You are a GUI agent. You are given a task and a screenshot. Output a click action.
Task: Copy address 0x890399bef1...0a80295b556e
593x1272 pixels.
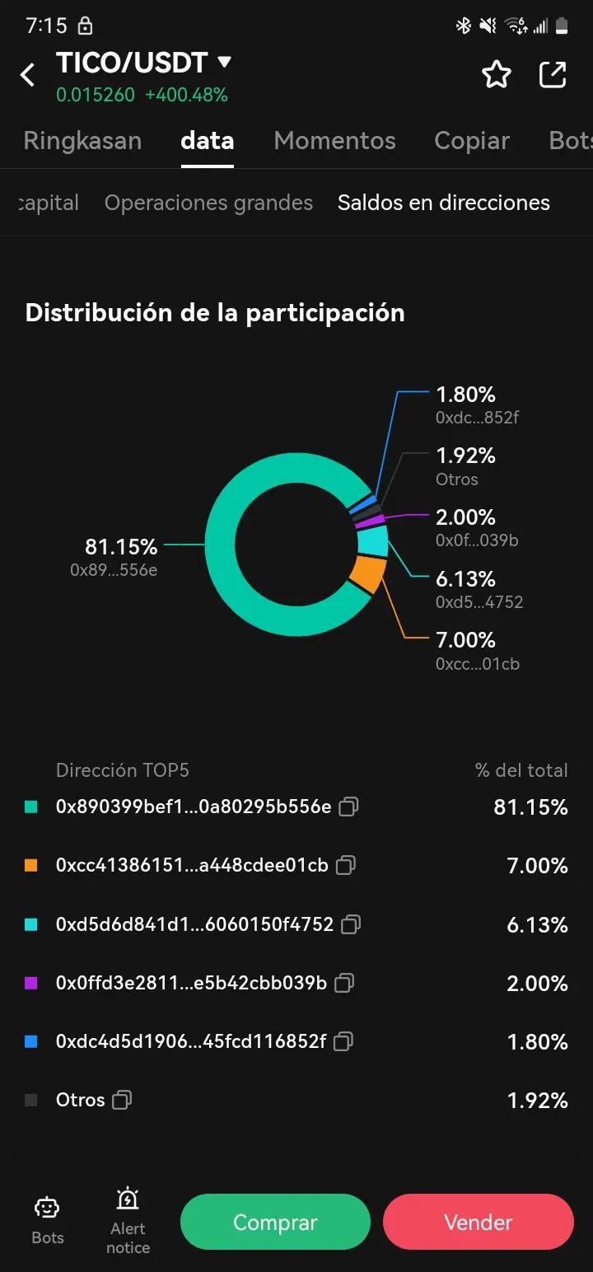point(348,807)
